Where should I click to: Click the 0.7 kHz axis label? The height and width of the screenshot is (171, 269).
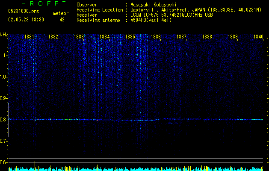3,141
